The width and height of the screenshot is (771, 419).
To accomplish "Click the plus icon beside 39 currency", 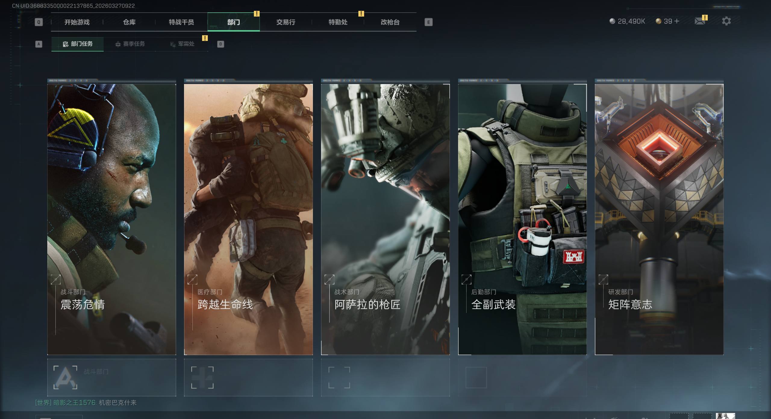I will point(677,21).
